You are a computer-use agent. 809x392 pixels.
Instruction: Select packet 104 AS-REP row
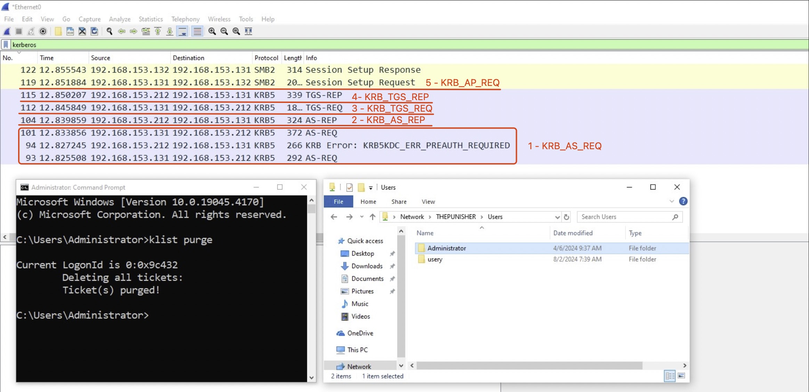[404, 120]
